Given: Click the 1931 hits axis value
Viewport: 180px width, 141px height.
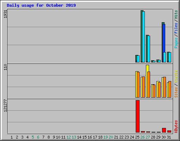Looking at the screenshot, I should [x=5, y=14].
